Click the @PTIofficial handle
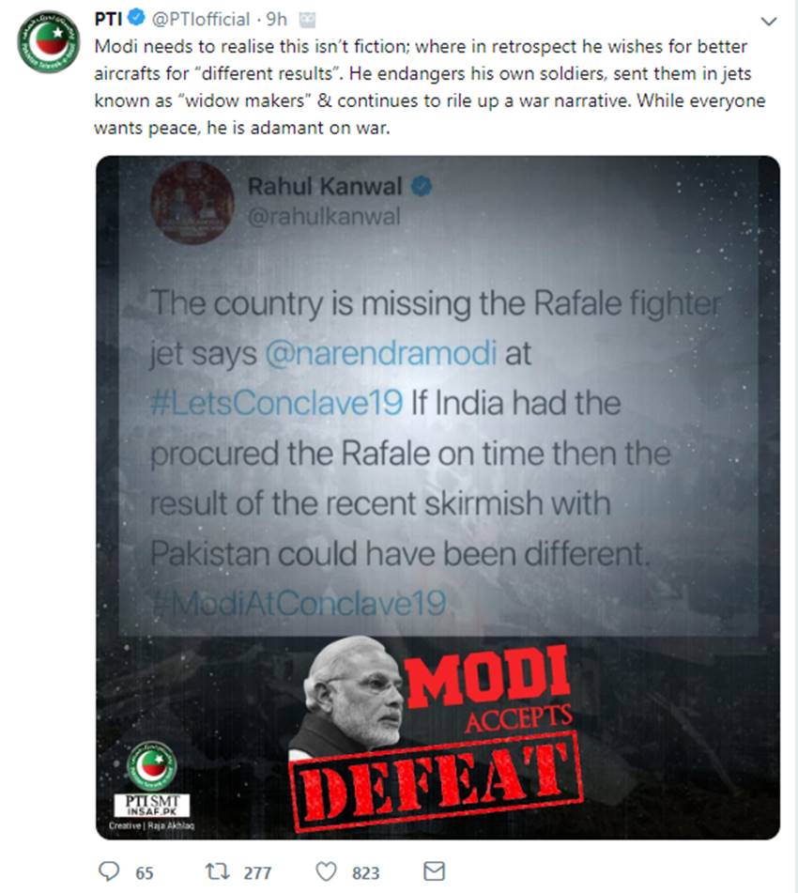The width and height of the screenshot is (798, 893). pyautogui.click(x=199, y=20)
